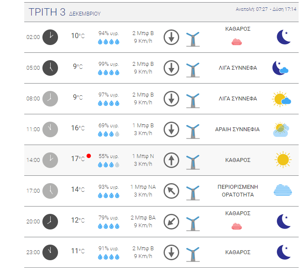Click the wind turbine icon at 11:00
The width and height of the screenshot is (306, 268).
(193, 131)
